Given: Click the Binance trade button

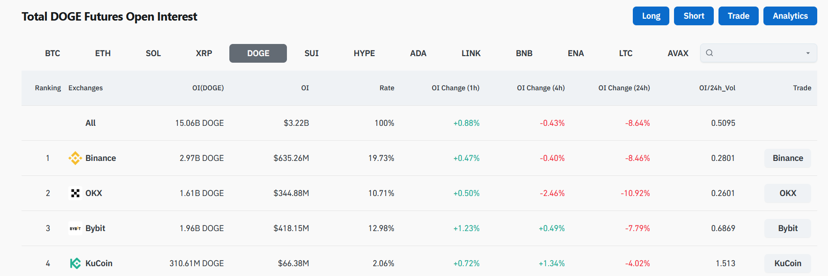Looking at the screenshot, I should (787, 158).
